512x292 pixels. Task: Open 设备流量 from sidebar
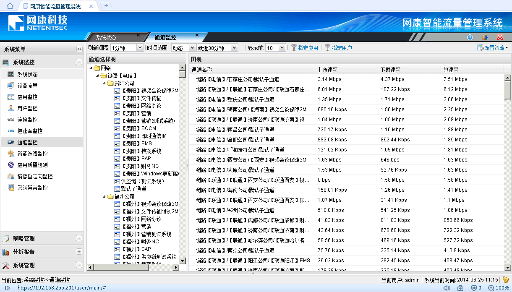click(x=27, y=86)
